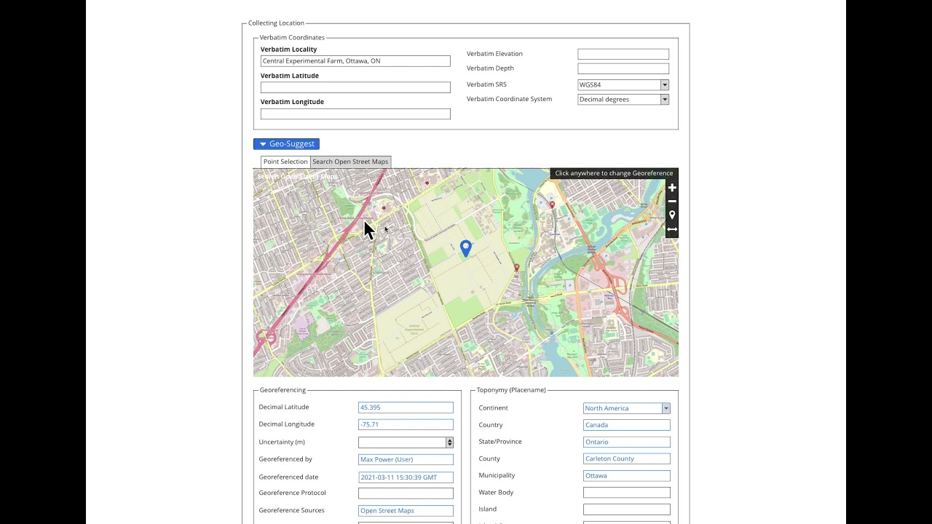Viewport: 932px width, 524px height.
Task: Focus the Verbatim Locality field
Action: [355, 61]
